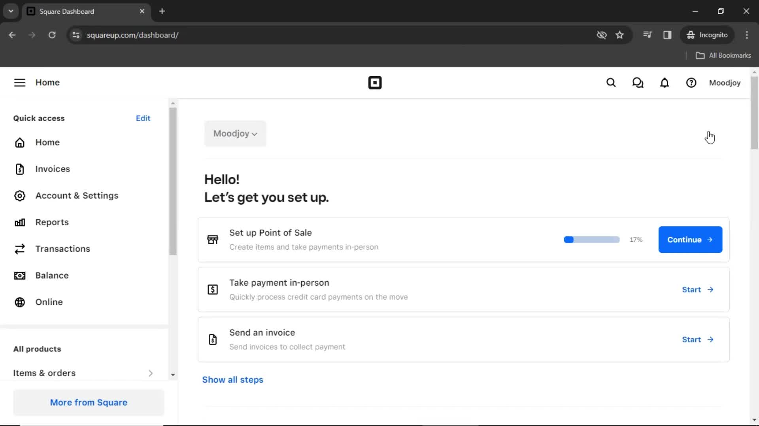Open the hamburger navigation menu

point(20,82)
